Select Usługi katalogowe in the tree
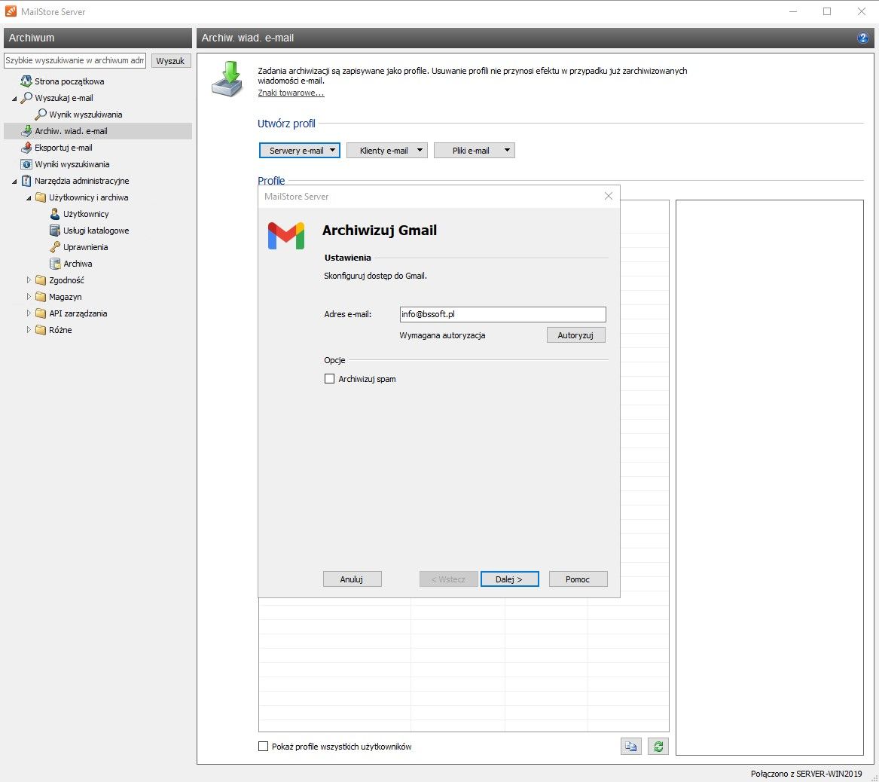The image size is (879, 782). [x=96, y=231]
